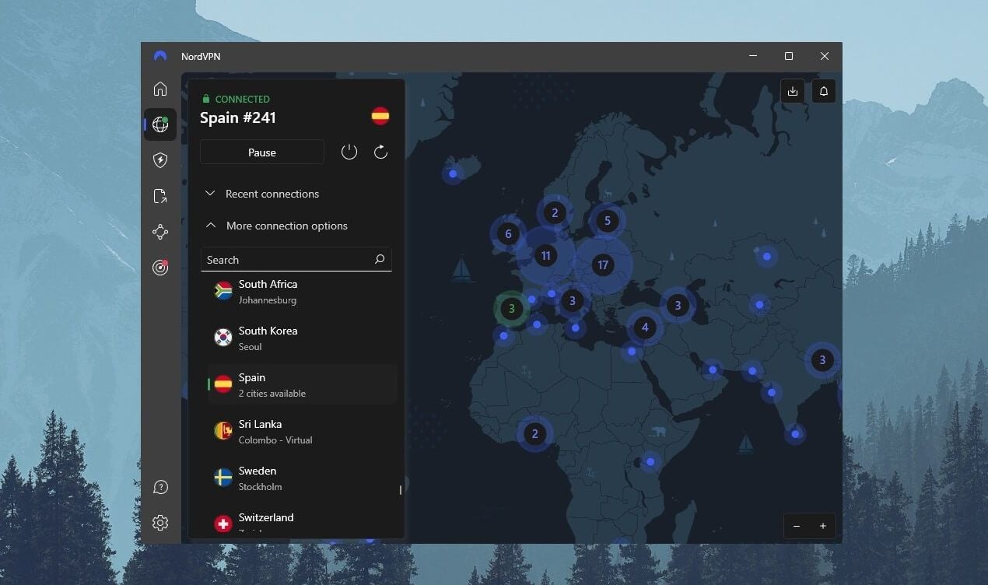Click the Spain flag beside Spain #241

point(380,117)
